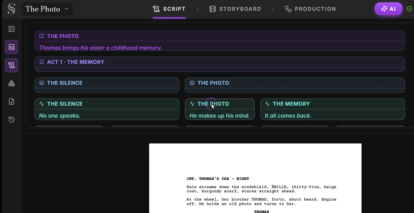Click the Storyboard tab film icon
The height and width of the screenshot is (213, 414).
tap(213, 9)
